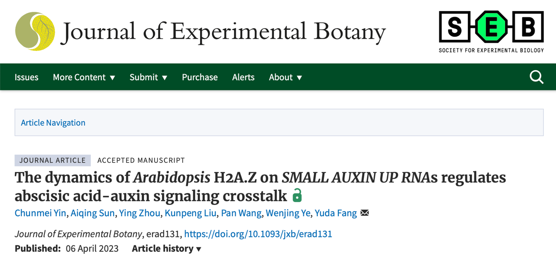Select author Yuda Fang
This screenshot has height=257, width=556.
coord(336,213)
